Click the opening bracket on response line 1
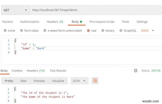Viewport: 162px width, 104px height. (x=15, y=89)
